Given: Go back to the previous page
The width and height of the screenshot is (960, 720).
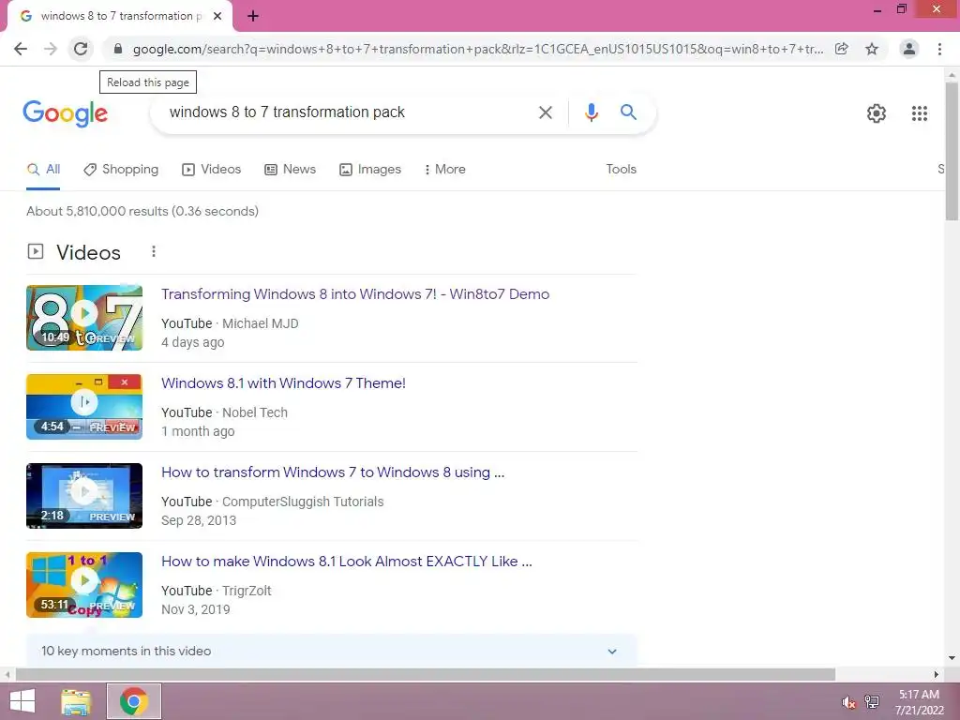Looking at the screenshot, I should pos(21,49).
